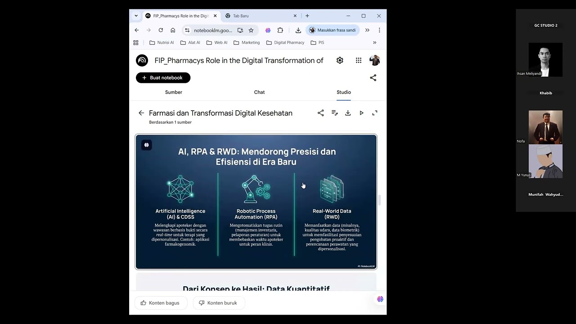Reload the page with the refresh icon
This screenshot has width=576, height=324.
point(161,30)
